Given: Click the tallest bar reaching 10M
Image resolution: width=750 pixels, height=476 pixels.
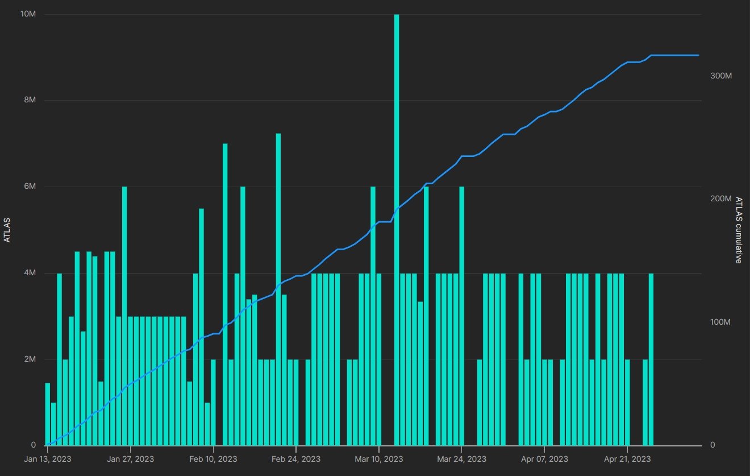Looking at the screenshot, I should tap(397, 227).
